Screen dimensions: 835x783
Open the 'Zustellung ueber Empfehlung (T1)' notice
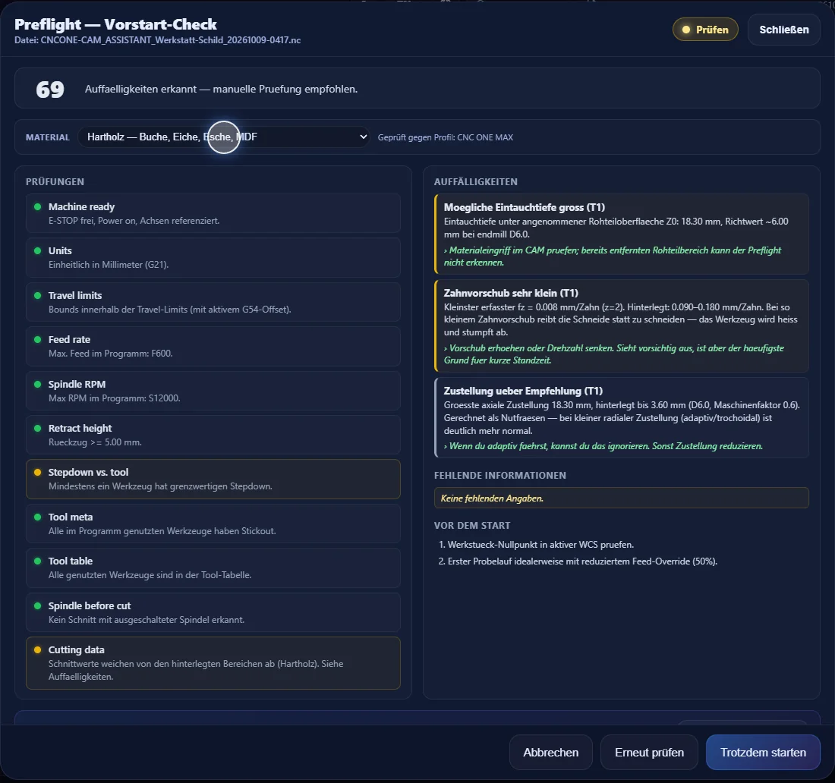point(622,418)
